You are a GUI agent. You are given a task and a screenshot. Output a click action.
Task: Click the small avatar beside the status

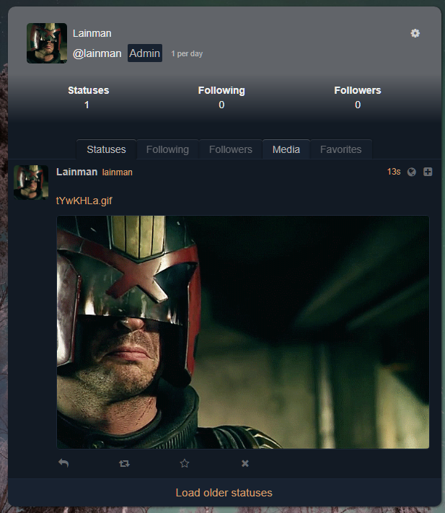(x=31, y=183)
